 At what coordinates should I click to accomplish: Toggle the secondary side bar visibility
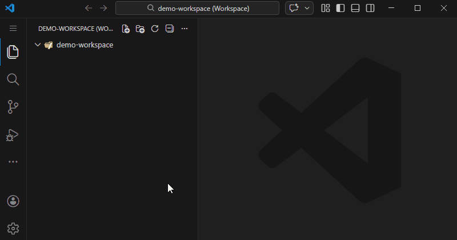pos(370,8)
